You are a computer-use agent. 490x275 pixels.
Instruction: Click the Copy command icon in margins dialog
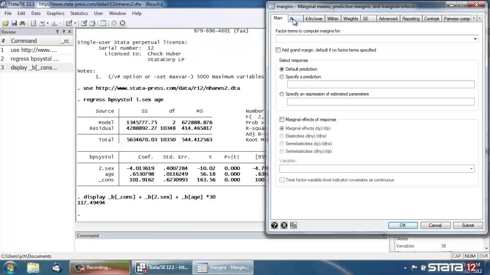click(x=294, y=225)
